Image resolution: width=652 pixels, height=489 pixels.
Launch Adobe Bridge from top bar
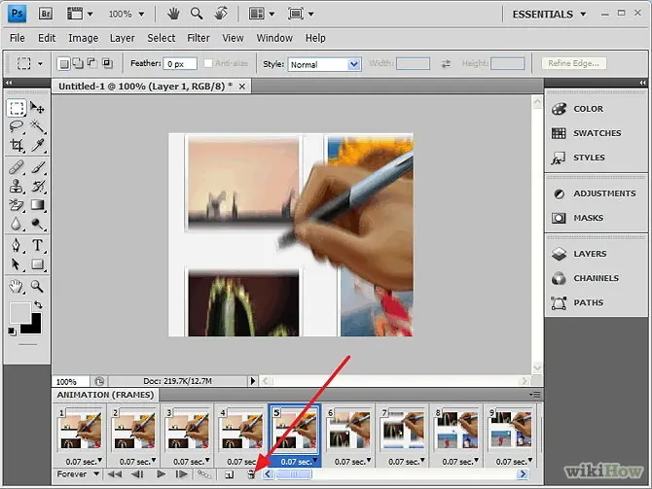[x=46, y=14]
